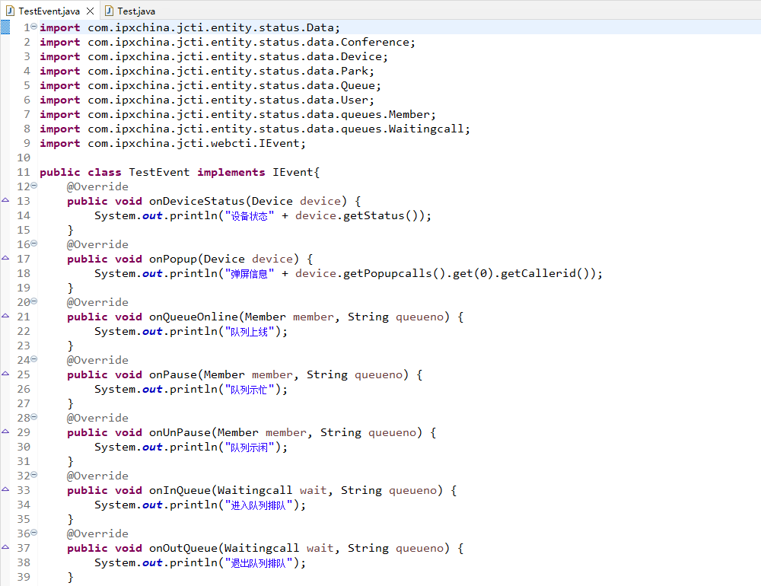Switch to the Test.java tab
The width and height of the screenshot is (761, 586).
click(x=136, y=11)
